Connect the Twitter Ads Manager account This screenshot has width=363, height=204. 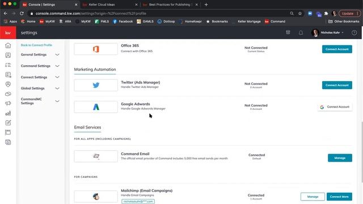point(337,85)
